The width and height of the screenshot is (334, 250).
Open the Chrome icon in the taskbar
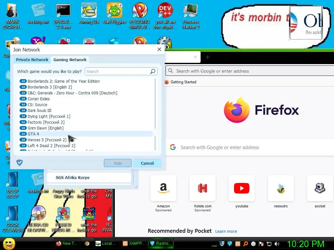click(x=87, y=243)
